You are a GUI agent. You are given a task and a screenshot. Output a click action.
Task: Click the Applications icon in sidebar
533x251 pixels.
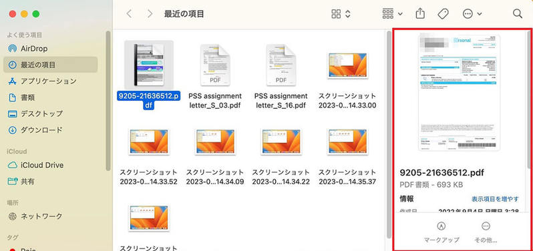click(x=12, y=81)
